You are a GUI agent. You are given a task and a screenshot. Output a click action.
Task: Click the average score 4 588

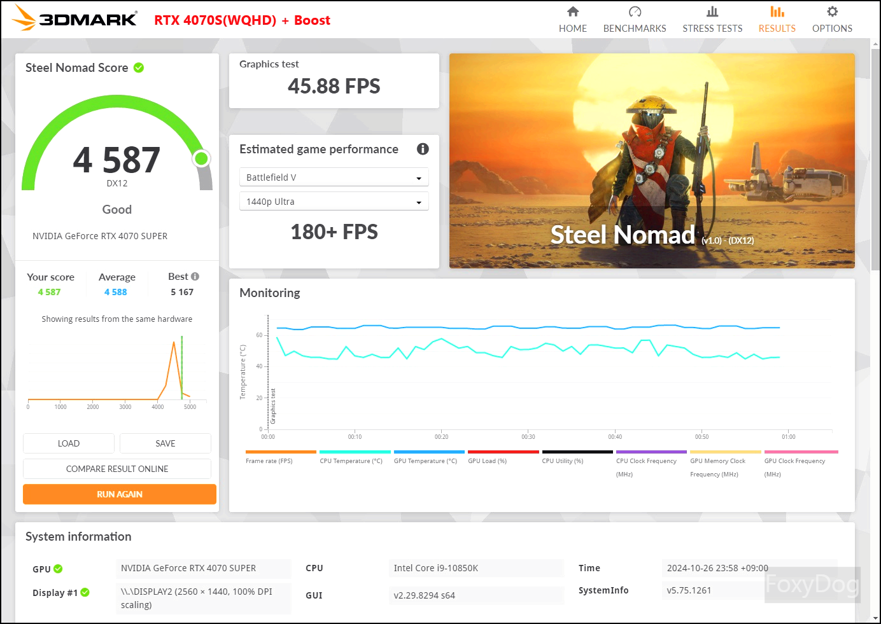click(x=116, y=292)
